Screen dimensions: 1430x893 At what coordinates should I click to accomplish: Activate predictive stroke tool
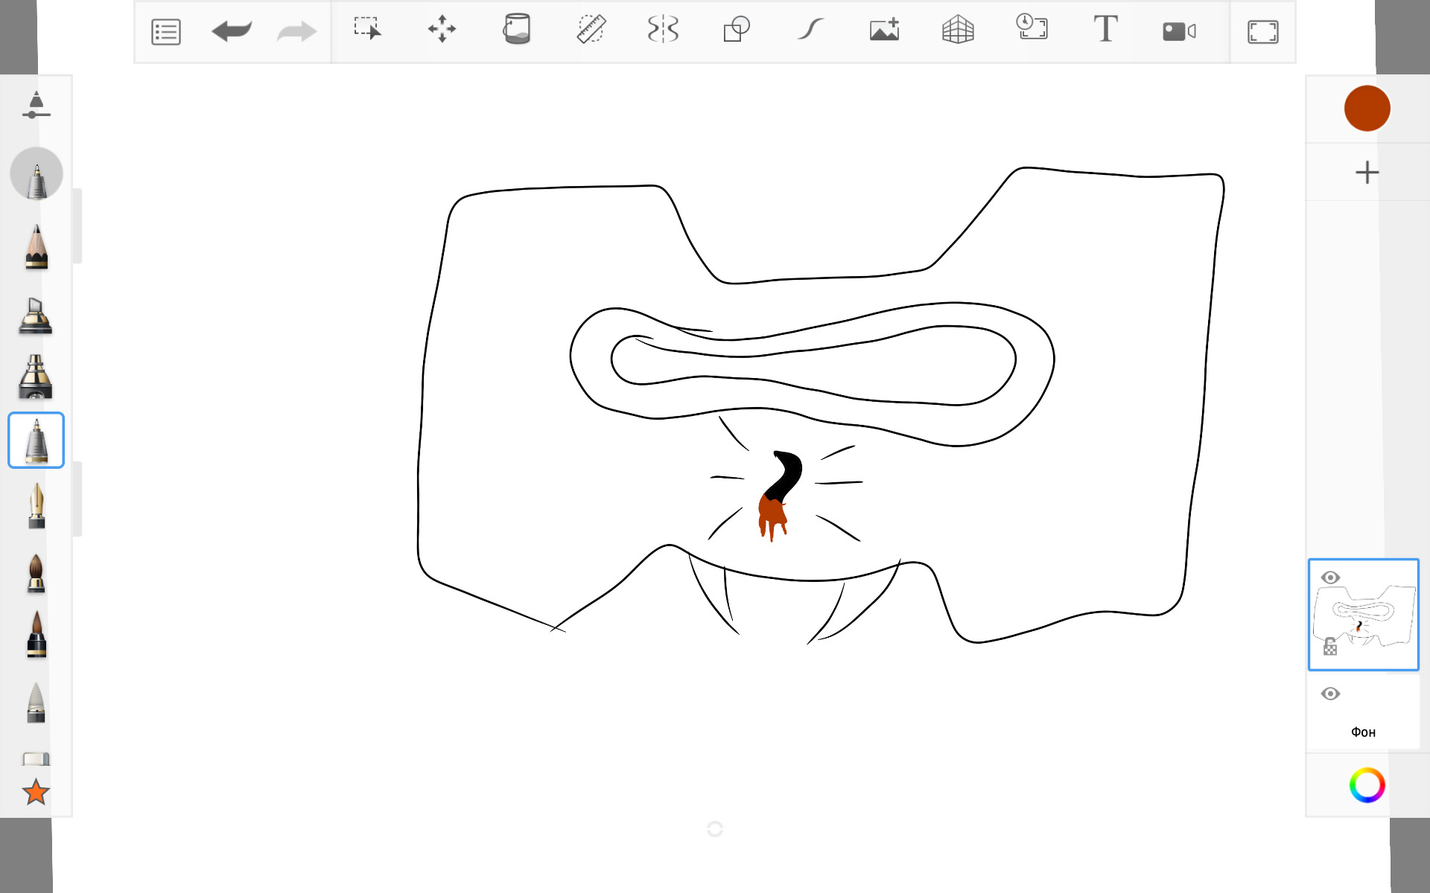point(810,30)
